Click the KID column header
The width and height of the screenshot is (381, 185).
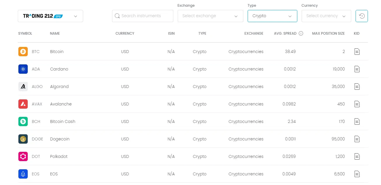[356, 34]
